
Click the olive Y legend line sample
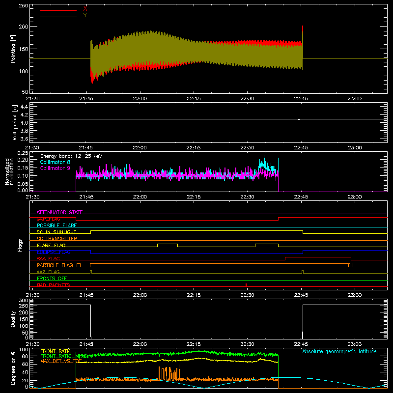tap(58, 17)
